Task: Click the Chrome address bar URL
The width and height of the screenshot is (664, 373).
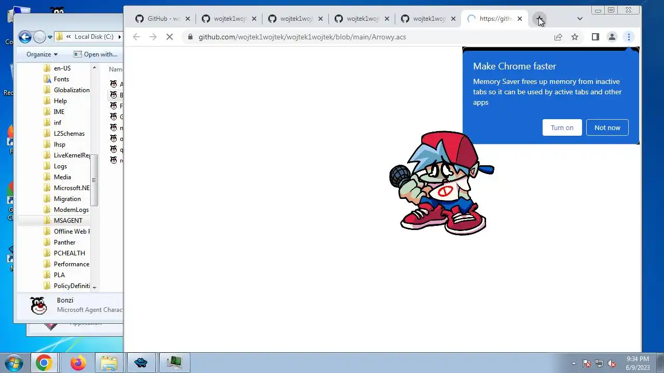Action: coord(302,37)
